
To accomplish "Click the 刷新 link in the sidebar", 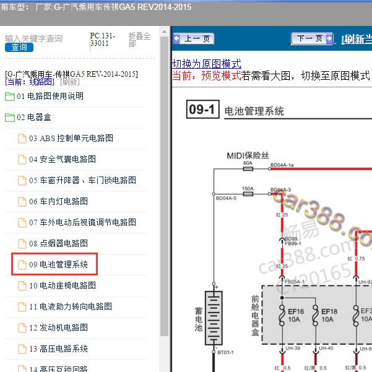I will [70, 82].
